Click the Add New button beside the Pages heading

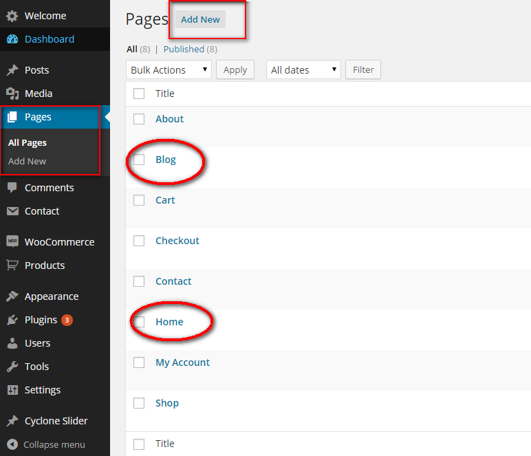pyautogui.click(x=200, y=19)
